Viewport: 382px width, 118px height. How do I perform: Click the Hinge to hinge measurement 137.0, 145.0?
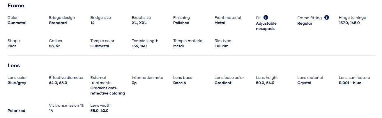click(x=349, y=23)
